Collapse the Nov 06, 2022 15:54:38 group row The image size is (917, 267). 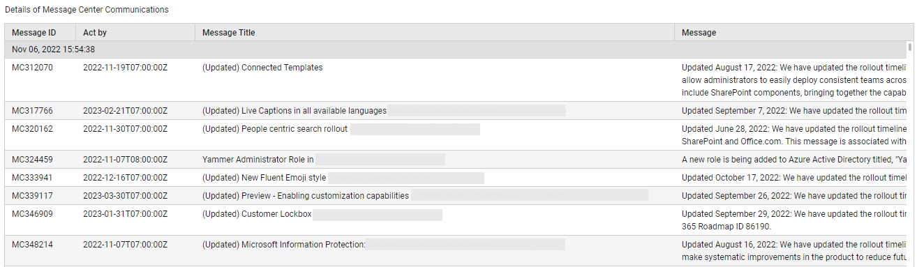click(456, 49)
